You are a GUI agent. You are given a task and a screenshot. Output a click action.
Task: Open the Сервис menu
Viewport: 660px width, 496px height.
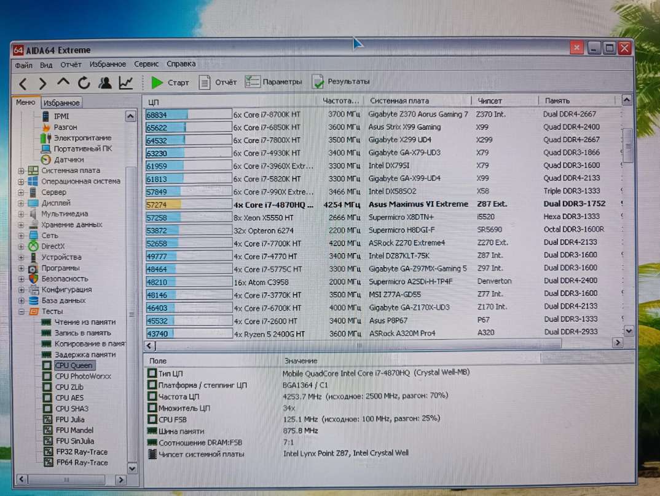point(146,64)
